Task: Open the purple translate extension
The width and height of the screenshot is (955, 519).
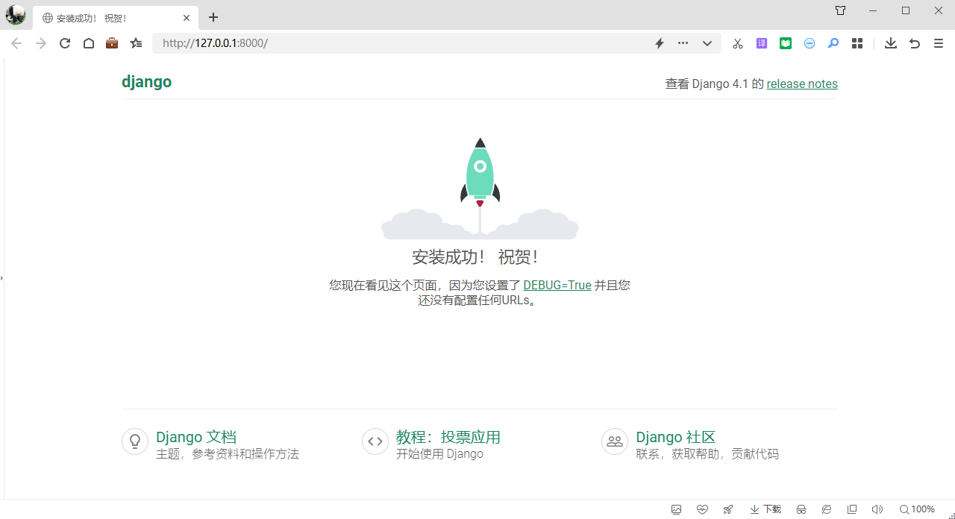Action: (762, 43)
